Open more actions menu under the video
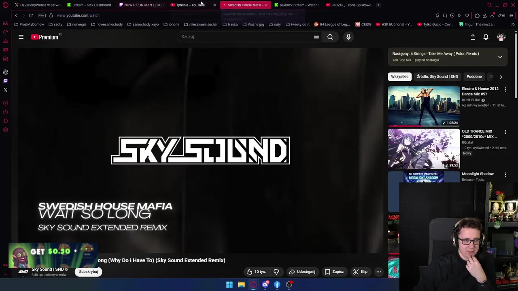This screenshot has height=291, width=518. pyautogui.click(x=379, y=272)
